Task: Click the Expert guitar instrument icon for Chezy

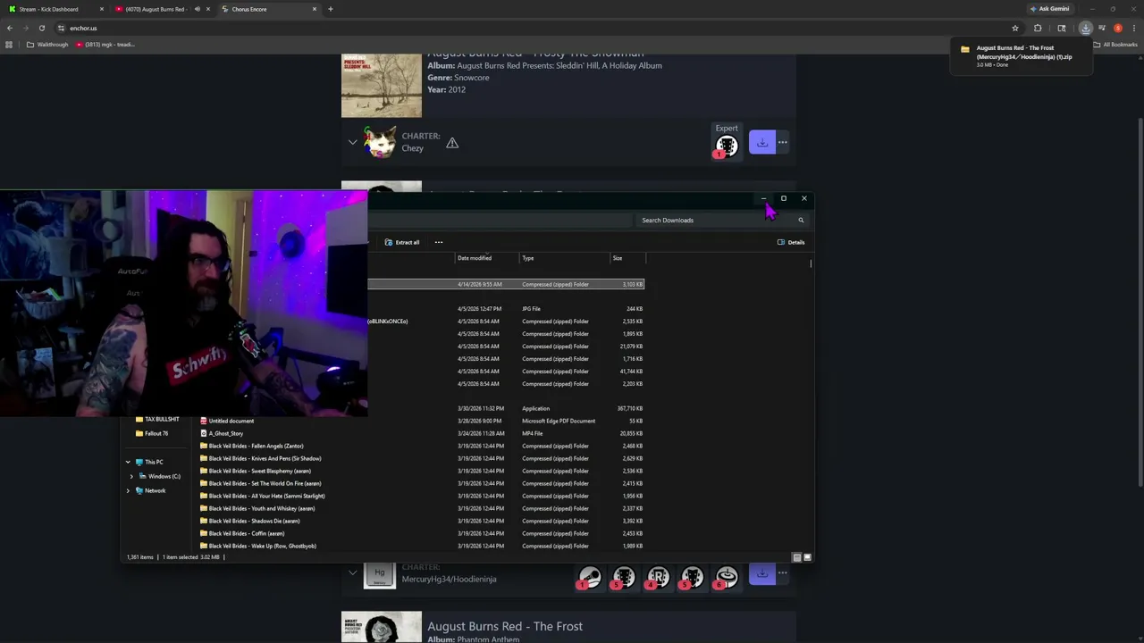Action: point(727,146)
